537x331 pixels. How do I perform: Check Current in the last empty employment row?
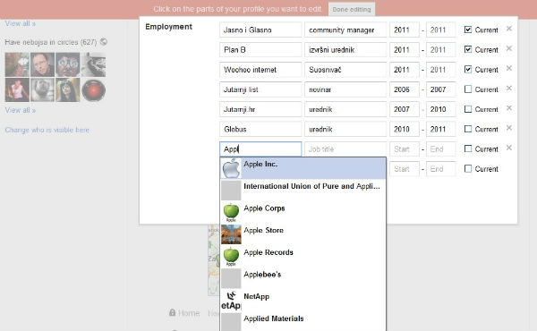(x=468, y=168)
